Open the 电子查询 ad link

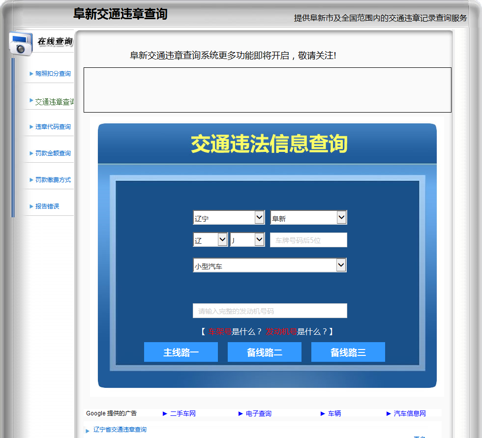coord(259,413)
